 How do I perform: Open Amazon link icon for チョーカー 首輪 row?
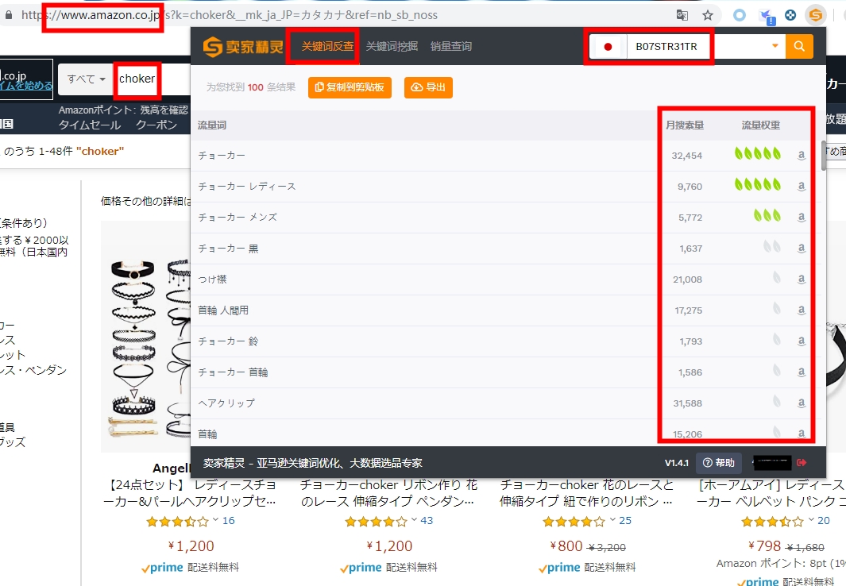tap(802, 372)
